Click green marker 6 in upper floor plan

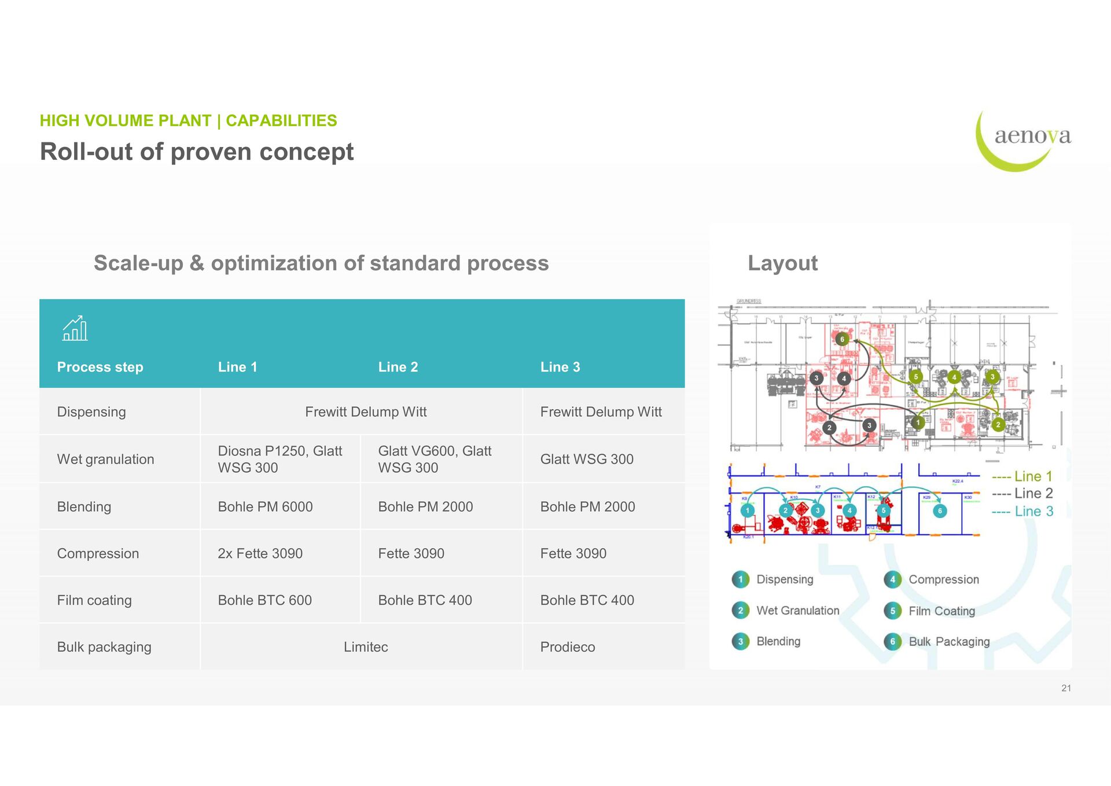click(842, 339)
